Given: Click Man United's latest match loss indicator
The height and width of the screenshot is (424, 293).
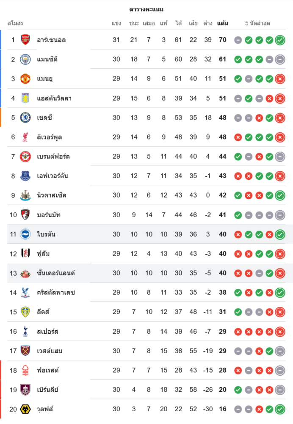Looking at the screenshot, I should [280, 79].
